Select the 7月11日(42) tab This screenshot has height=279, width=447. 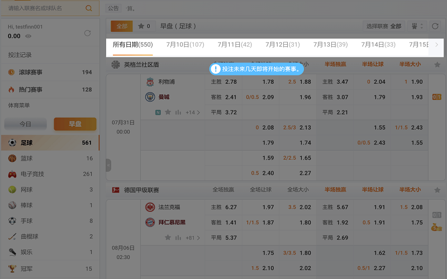[235, 45]
